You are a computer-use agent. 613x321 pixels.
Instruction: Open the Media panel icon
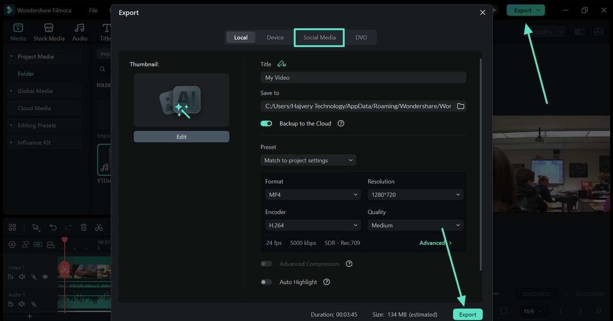pyautogui.click(x=18, y=28)
